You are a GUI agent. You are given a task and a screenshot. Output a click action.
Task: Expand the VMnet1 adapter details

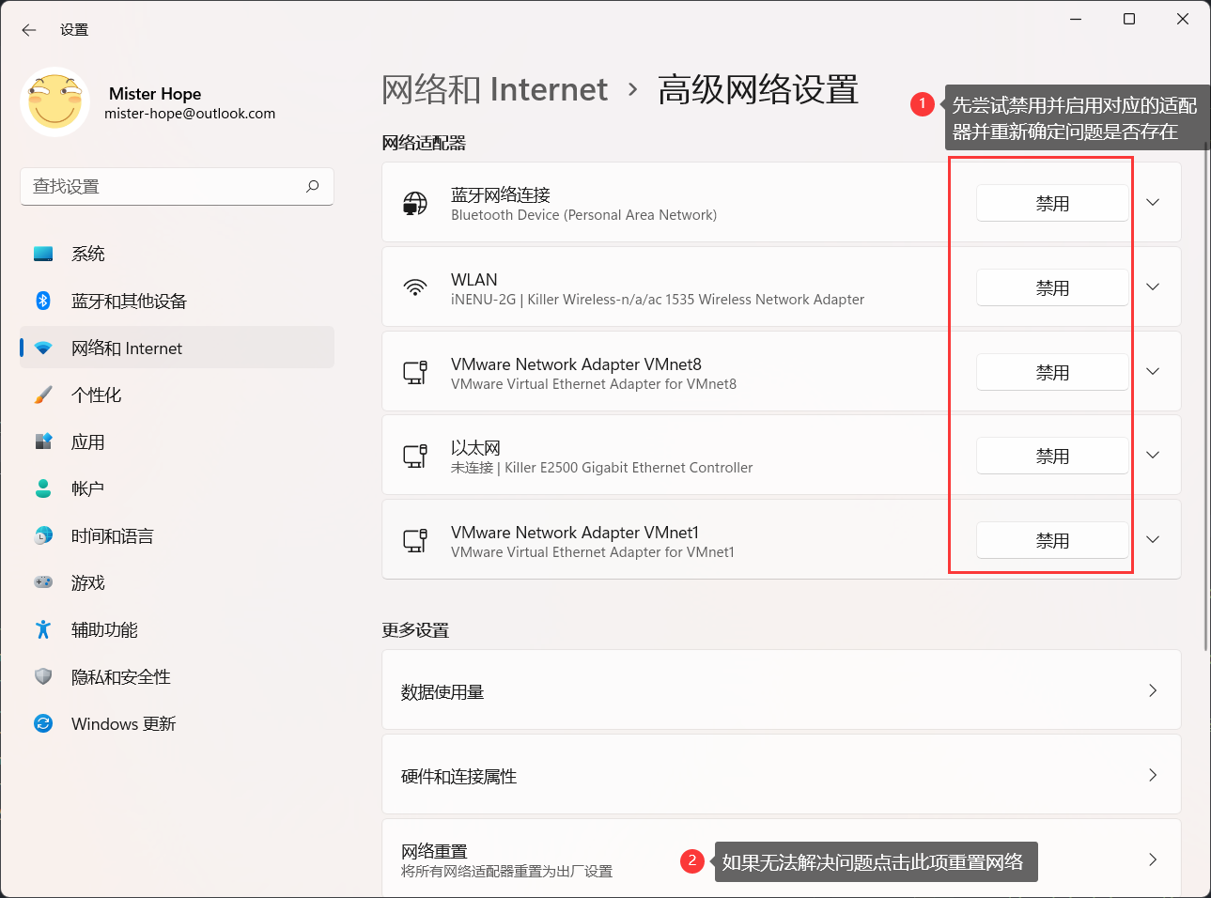[x=1153, y=540]
